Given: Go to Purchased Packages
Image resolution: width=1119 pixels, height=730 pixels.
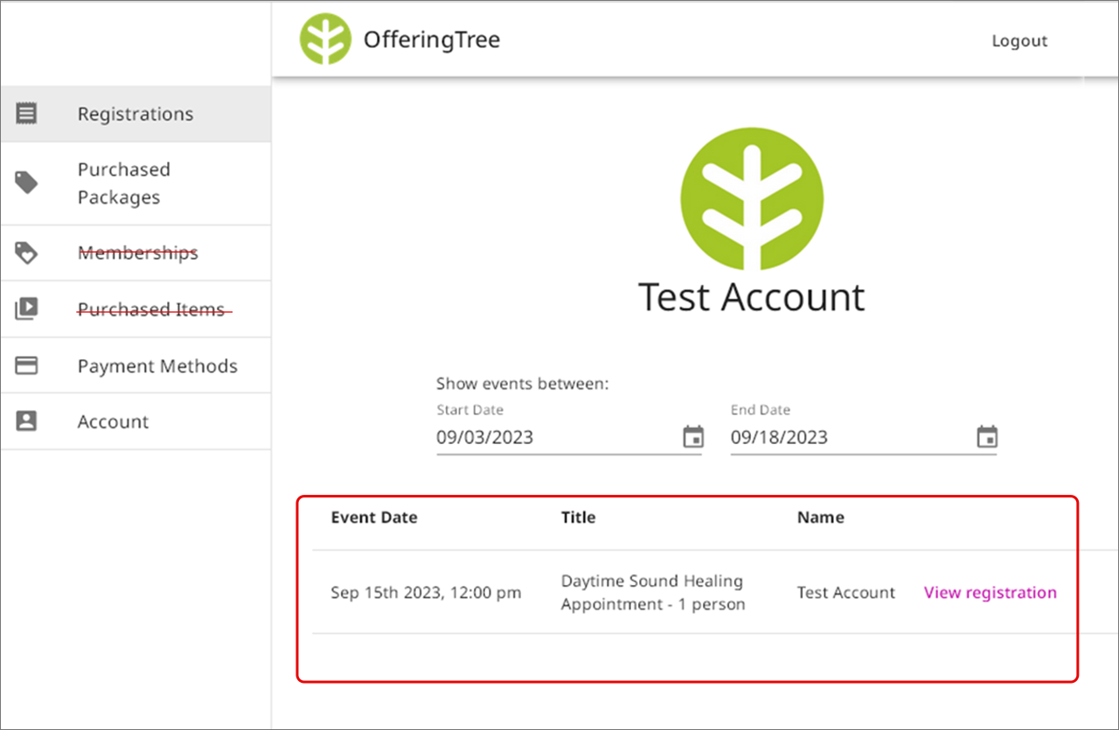Looking at the screenshot, I should 136,184.
